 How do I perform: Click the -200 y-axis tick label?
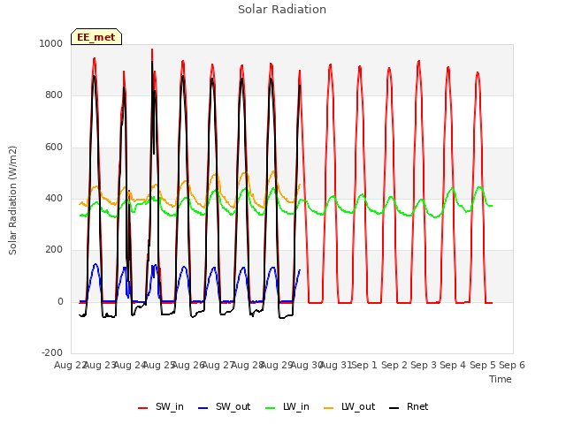click(x=52, y=352)
